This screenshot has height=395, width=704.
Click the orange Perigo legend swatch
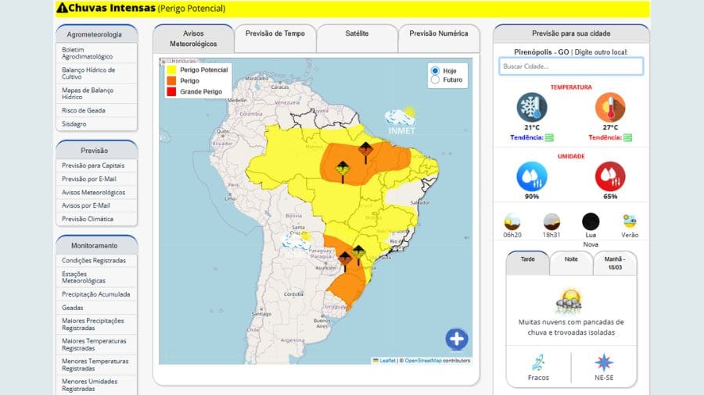pos(171,80)
